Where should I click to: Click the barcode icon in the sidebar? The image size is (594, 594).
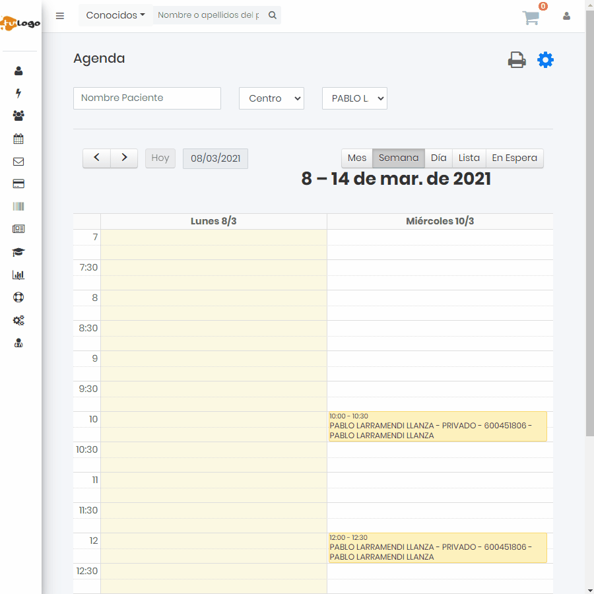[18, 207]
